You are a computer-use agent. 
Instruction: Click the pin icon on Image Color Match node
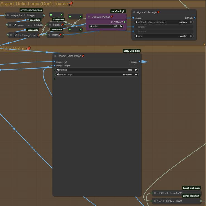click(83, 56)
